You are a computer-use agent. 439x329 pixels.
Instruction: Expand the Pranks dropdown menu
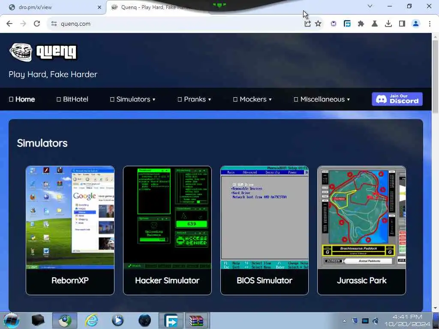tap(194, 99)
